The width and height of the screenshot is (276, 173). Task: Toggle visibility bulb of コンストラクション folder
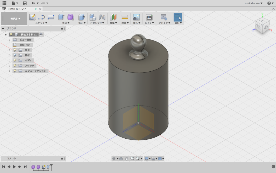click(15, 71)
